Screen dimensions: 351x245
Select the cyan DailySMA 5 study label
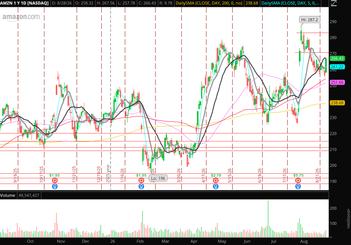(x=290, y=3)
